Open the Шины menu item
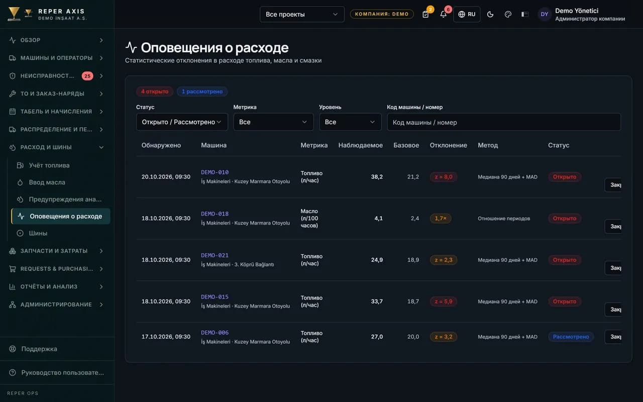Image resolution: width=643 pixels, height=402 pixels. [x=60, y=233]
